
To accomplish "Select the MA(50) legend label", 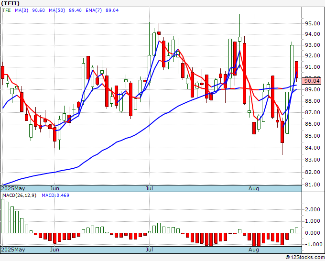I will (57, 11).
